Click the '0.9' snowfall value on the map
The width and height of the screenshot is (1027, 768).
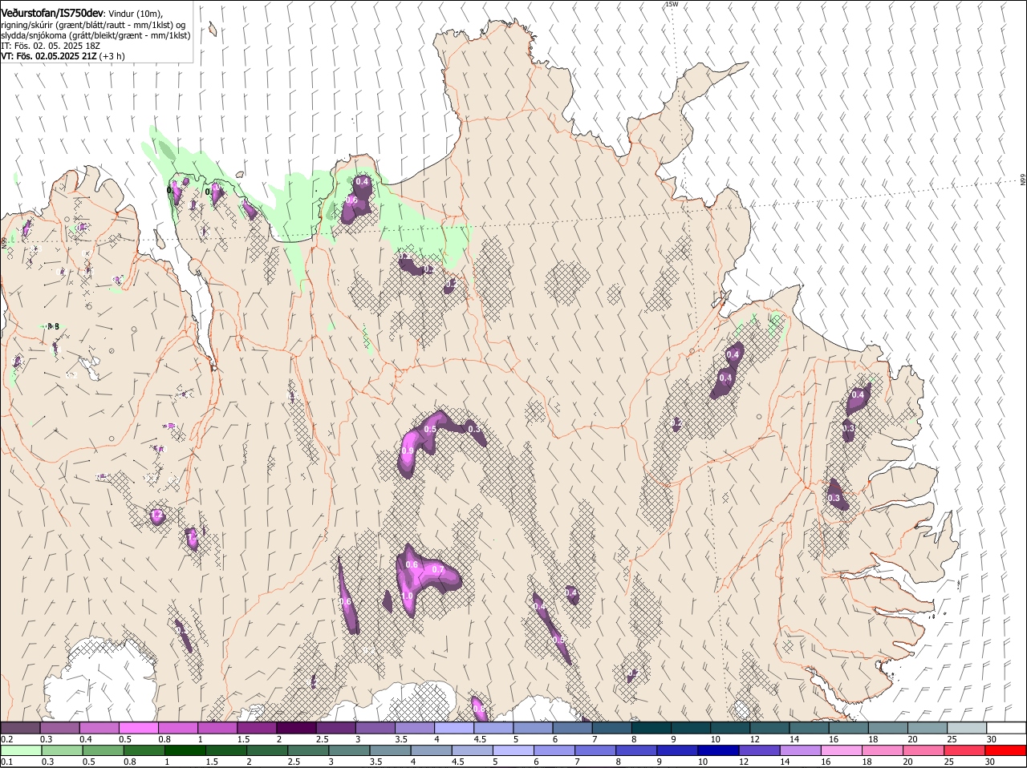pyautogui.click(x=408, y=451)
